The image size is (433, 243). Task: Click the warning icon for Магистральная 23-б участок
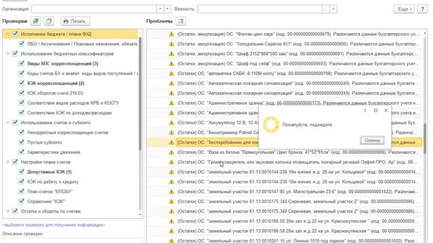coord(171,192)
